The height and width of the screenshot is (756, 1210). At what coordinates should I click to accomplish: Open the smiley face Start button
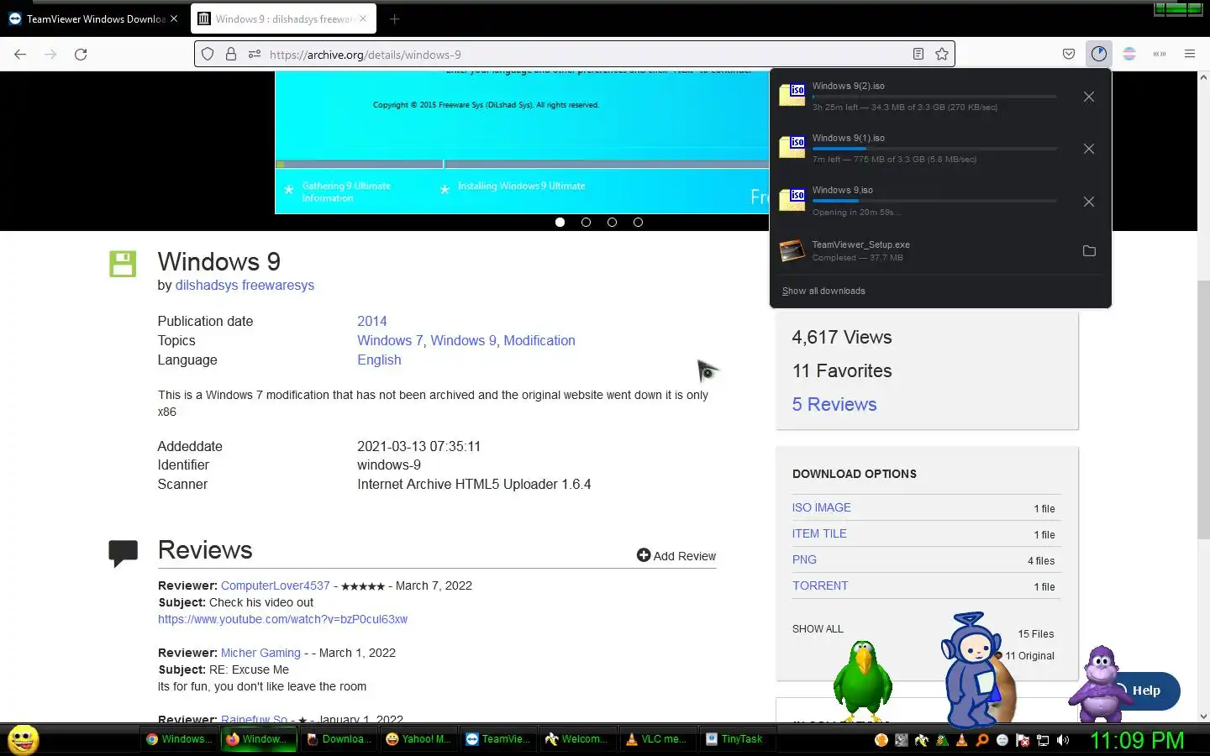point(24,739)
